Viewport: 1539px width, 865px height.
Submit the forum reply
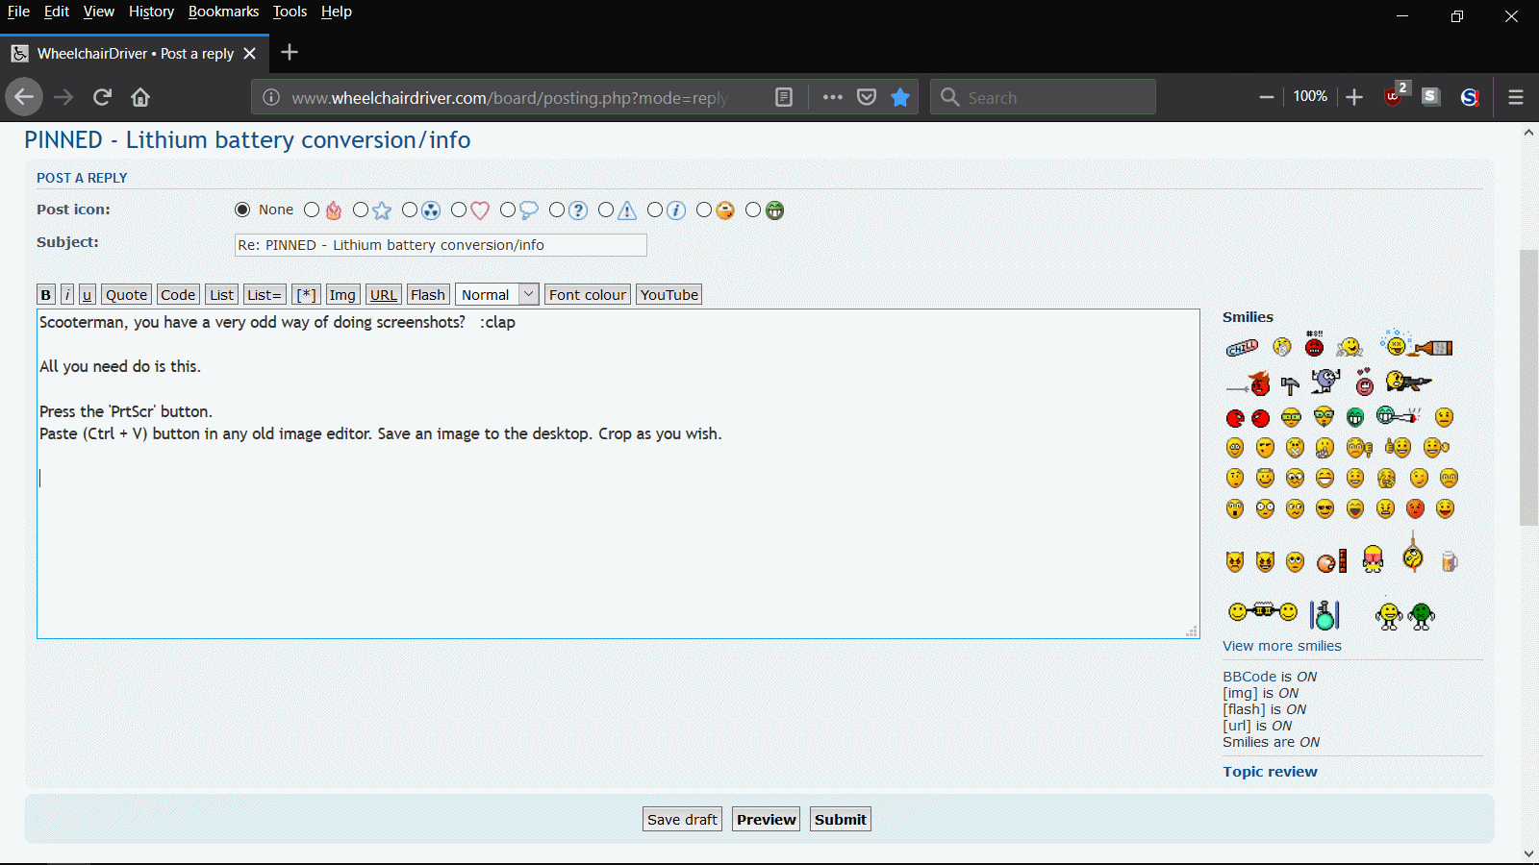(840, 820)
